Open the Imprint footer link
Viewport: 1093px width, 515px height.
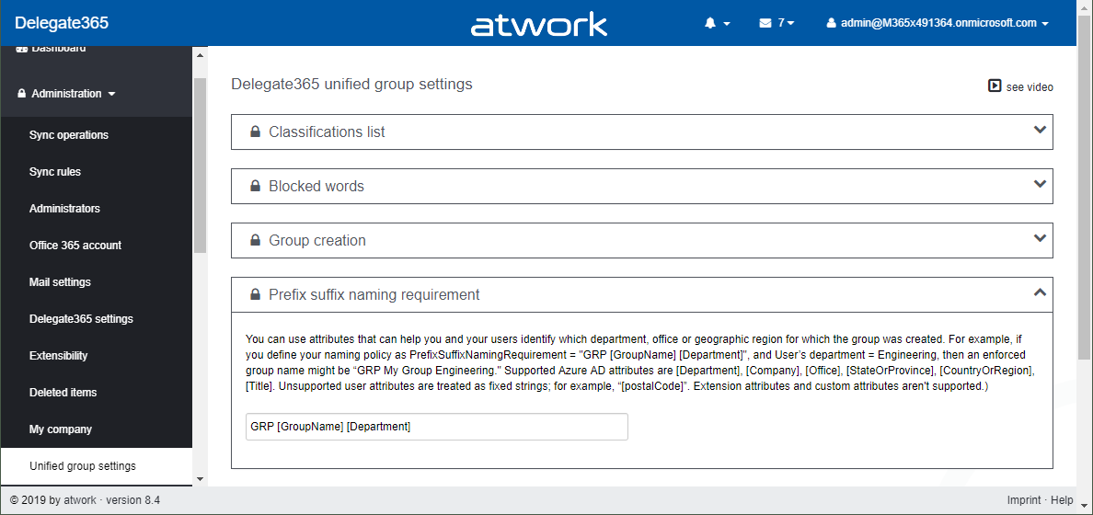[1024, 500]
